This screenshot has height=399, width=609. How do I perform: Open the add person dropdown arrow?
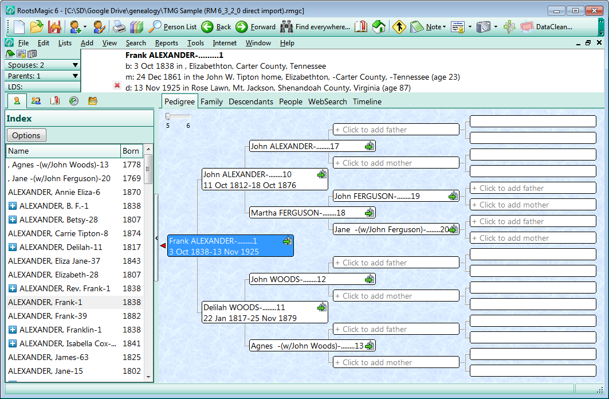tap(85, 27)
